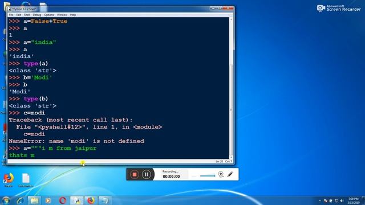Click the a="""i m from jaipur line
Image resolution: width=365 pixels, height=205 pixels.
point(52,148)
